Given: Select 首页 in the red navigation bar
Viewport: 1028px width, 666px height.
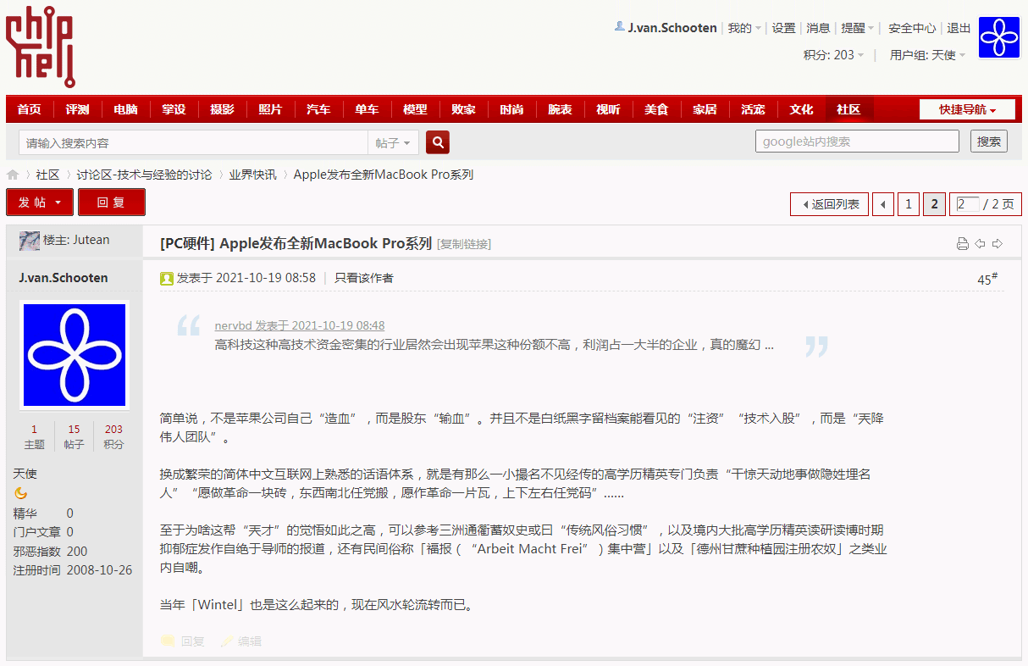Looking at the screenshot, I should tap(29, 109).
